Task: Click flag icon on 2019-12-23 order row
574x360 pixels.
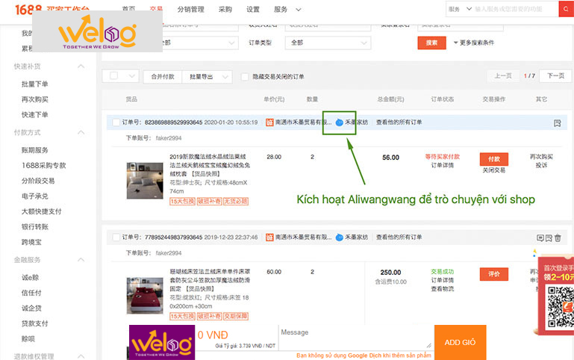Action: [x=549, y=238]
